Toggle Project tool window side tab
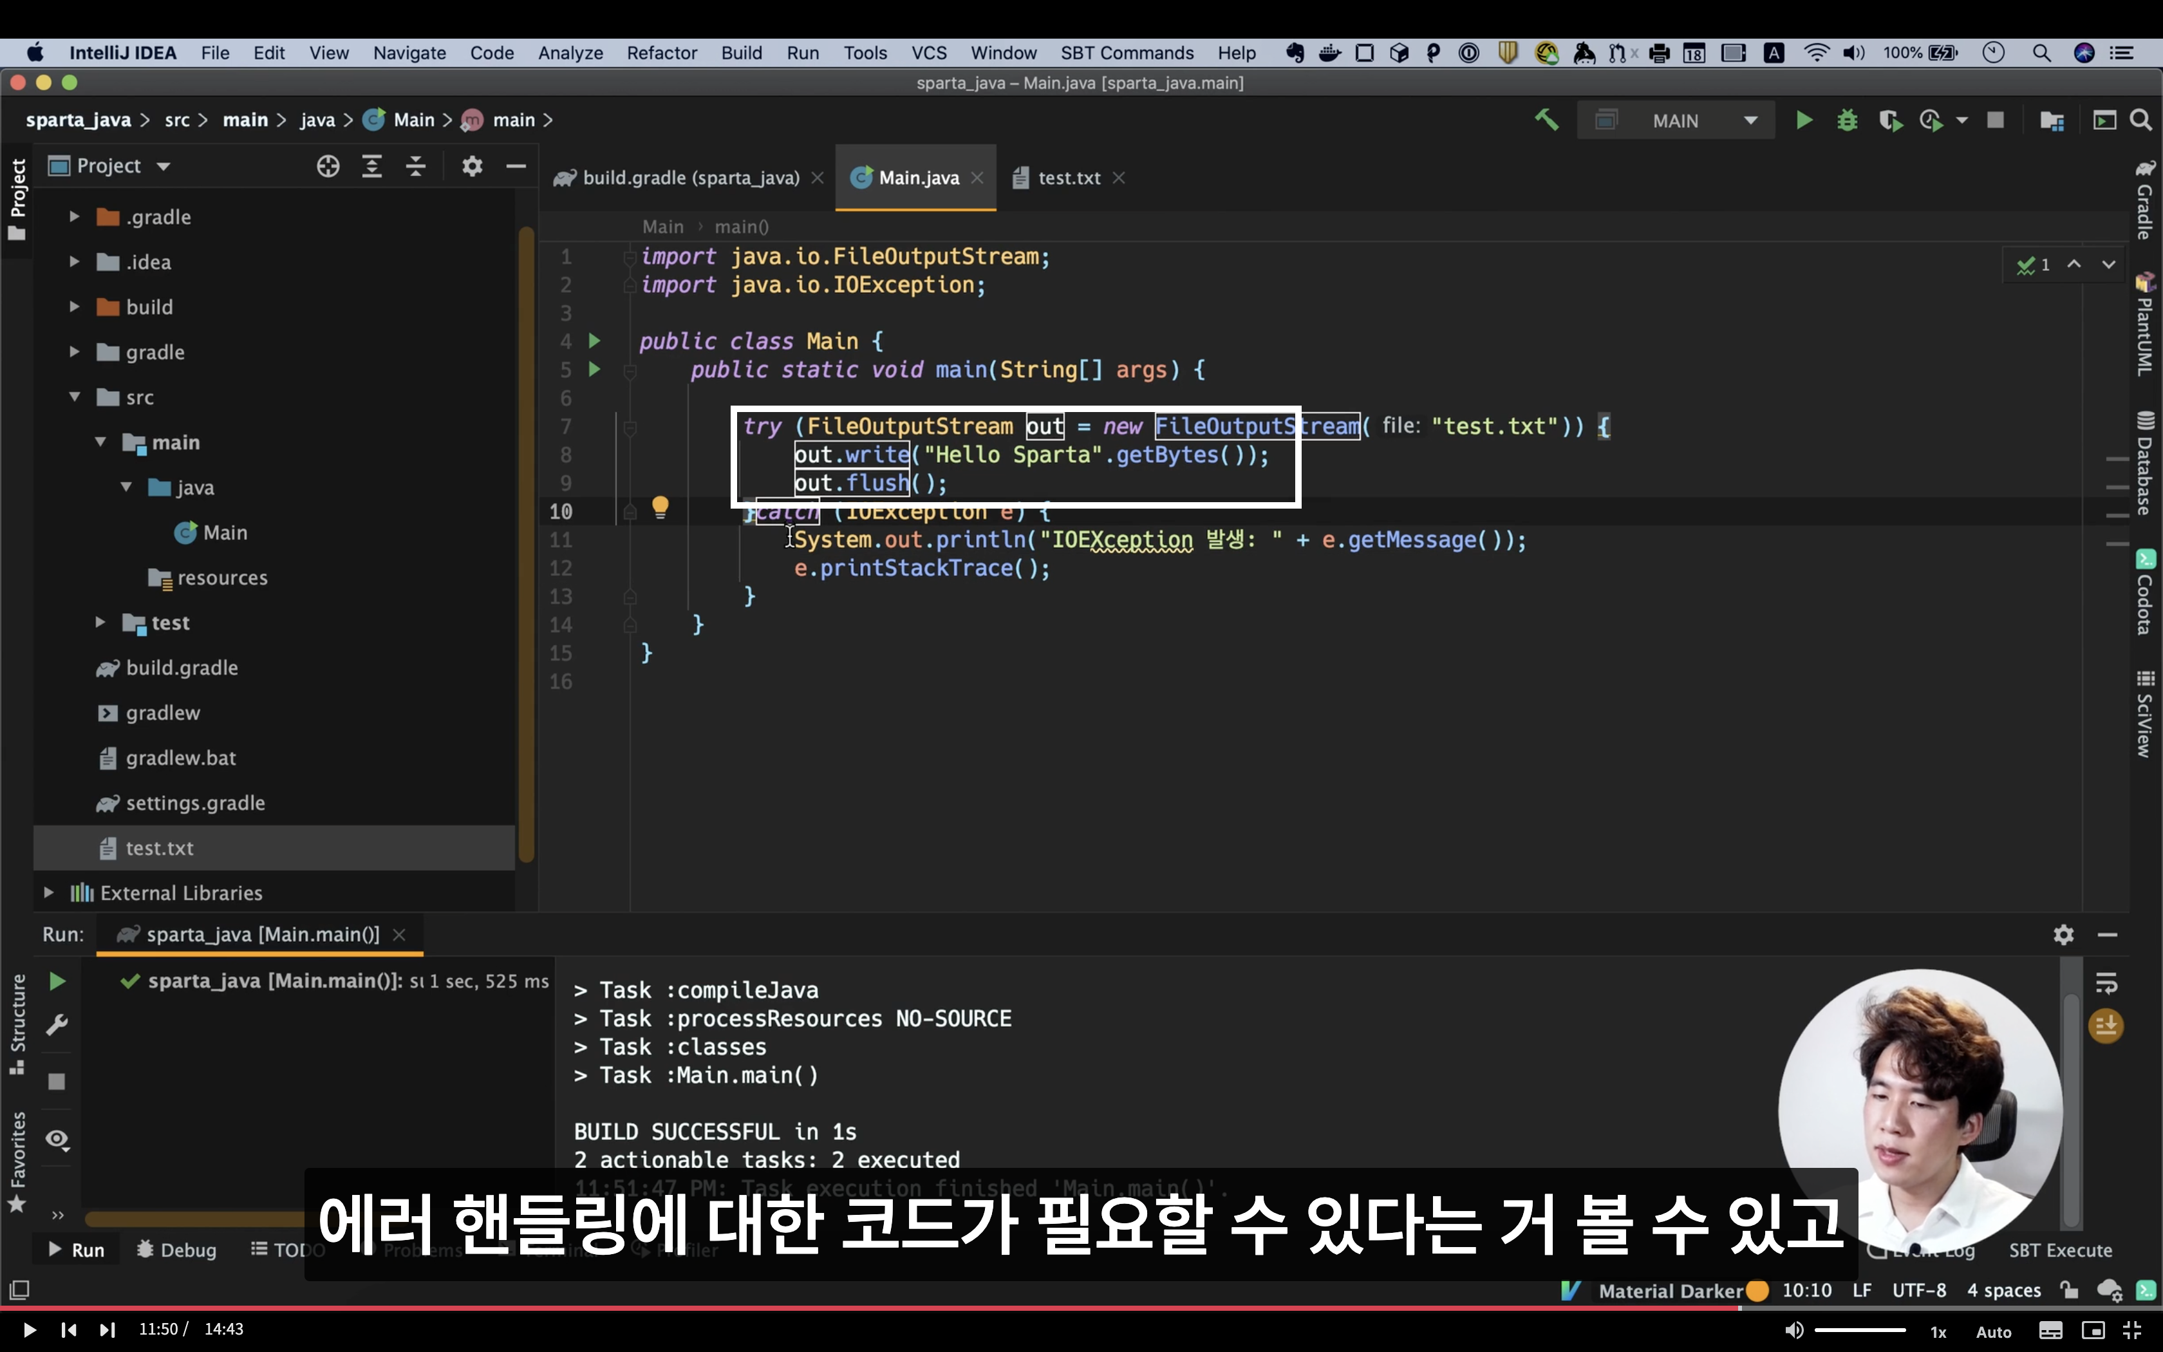The image size is (2163, 1352). pos(17,200)
